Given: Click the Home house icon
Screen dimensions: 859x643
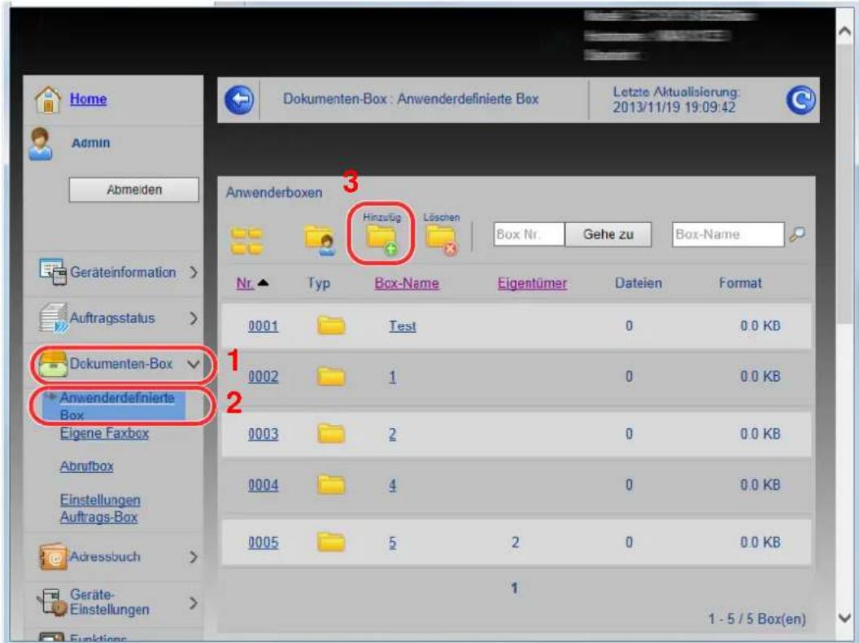Looking at the screenshot, I should pyautogui.click(x=48, y=100).
